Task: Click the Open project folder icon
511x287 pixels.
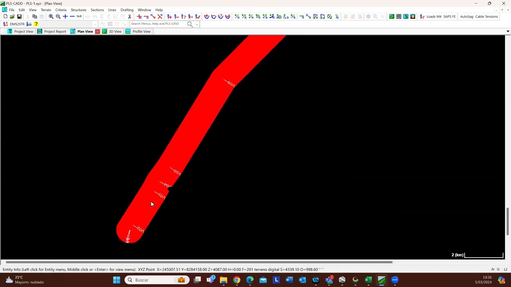Action: 12,16
